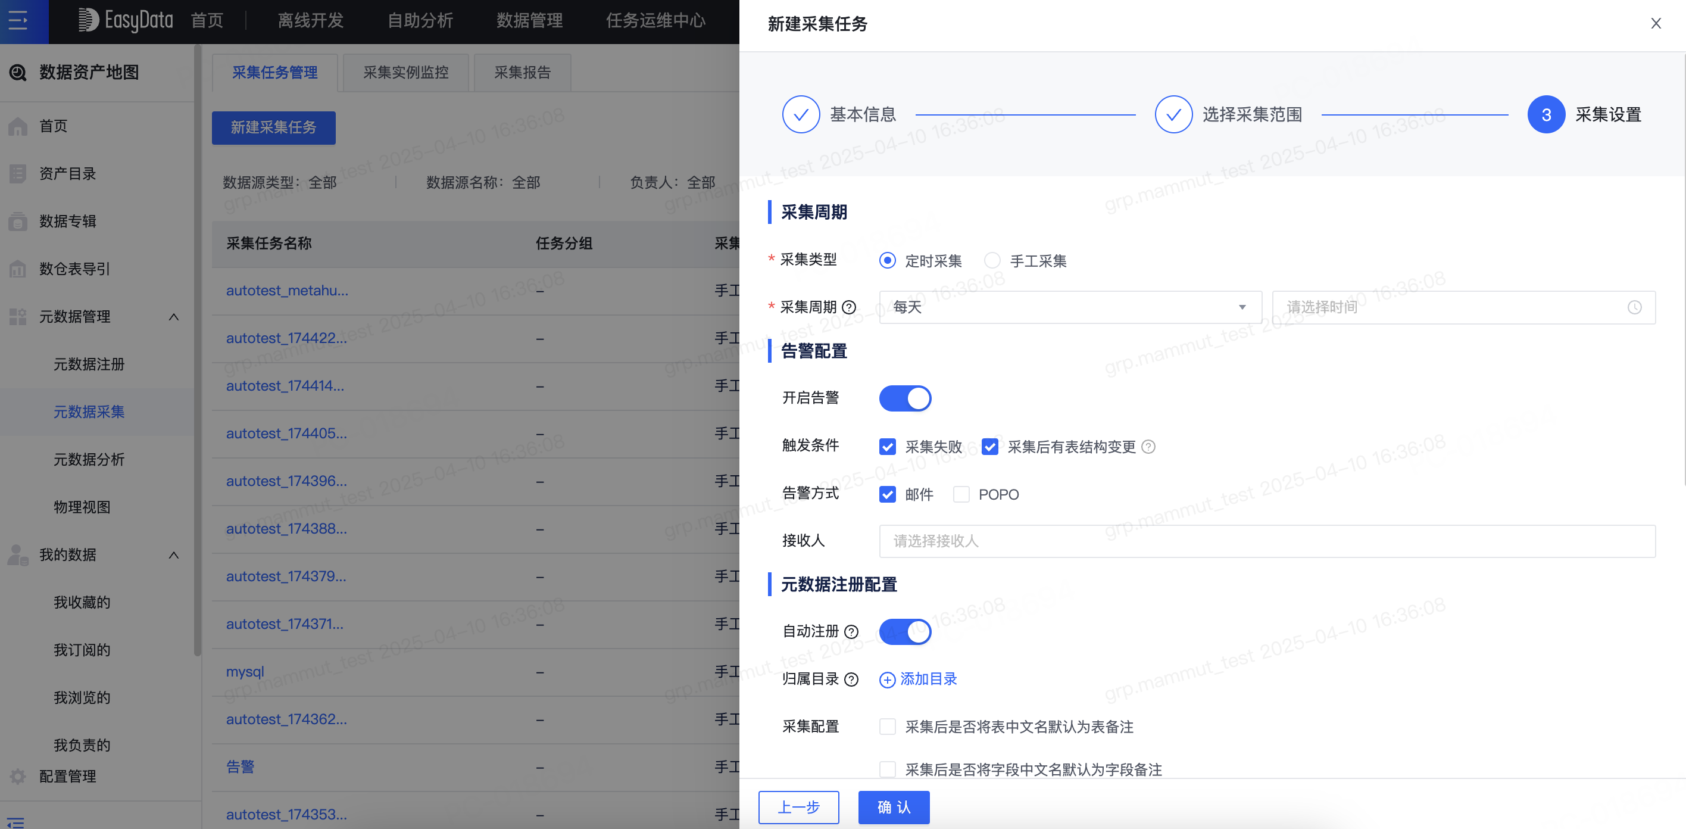This screenshot has width=1686, height=829.
Task: Check 采集后是否将字段中文名默认为字段备注
Action: pyautogui.click(x=887, y=769)
